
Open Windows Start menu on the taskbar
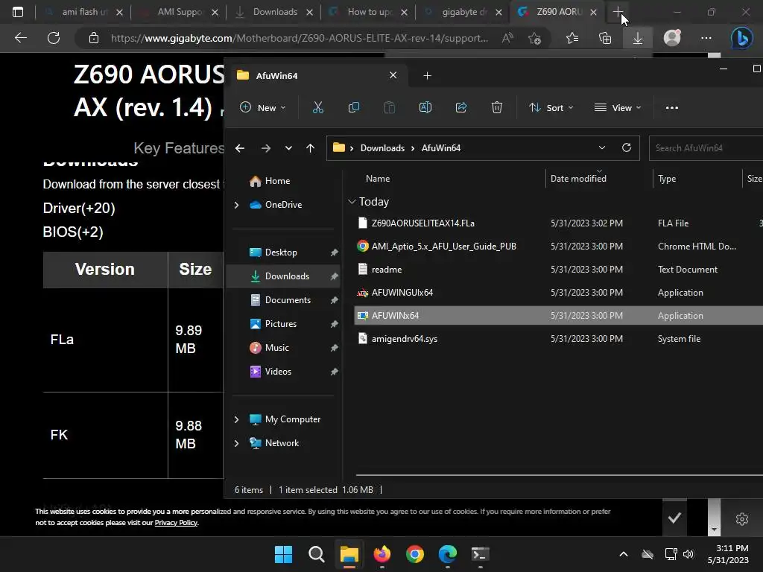[283, 554]
